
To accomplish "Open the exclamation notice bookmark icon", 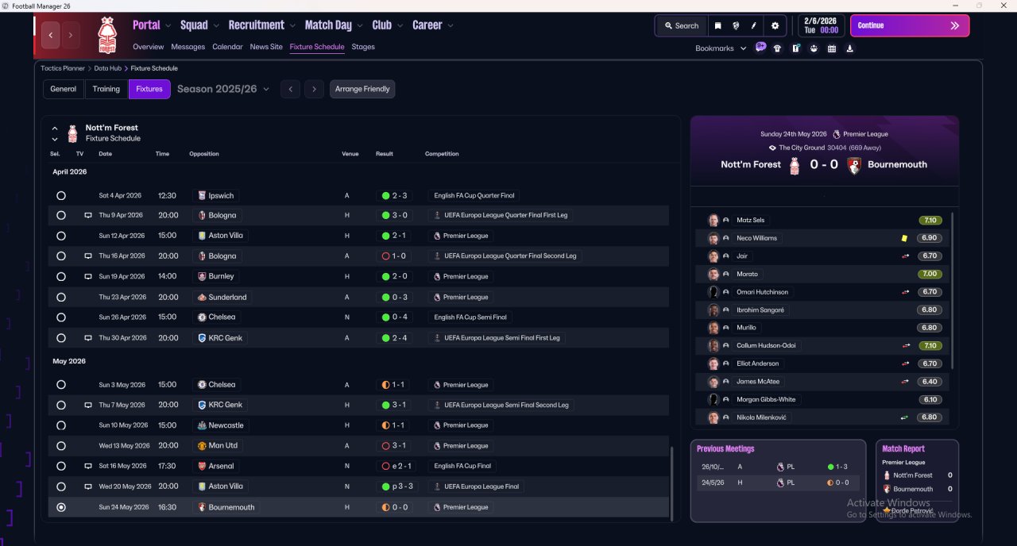I will coord(796,48).
